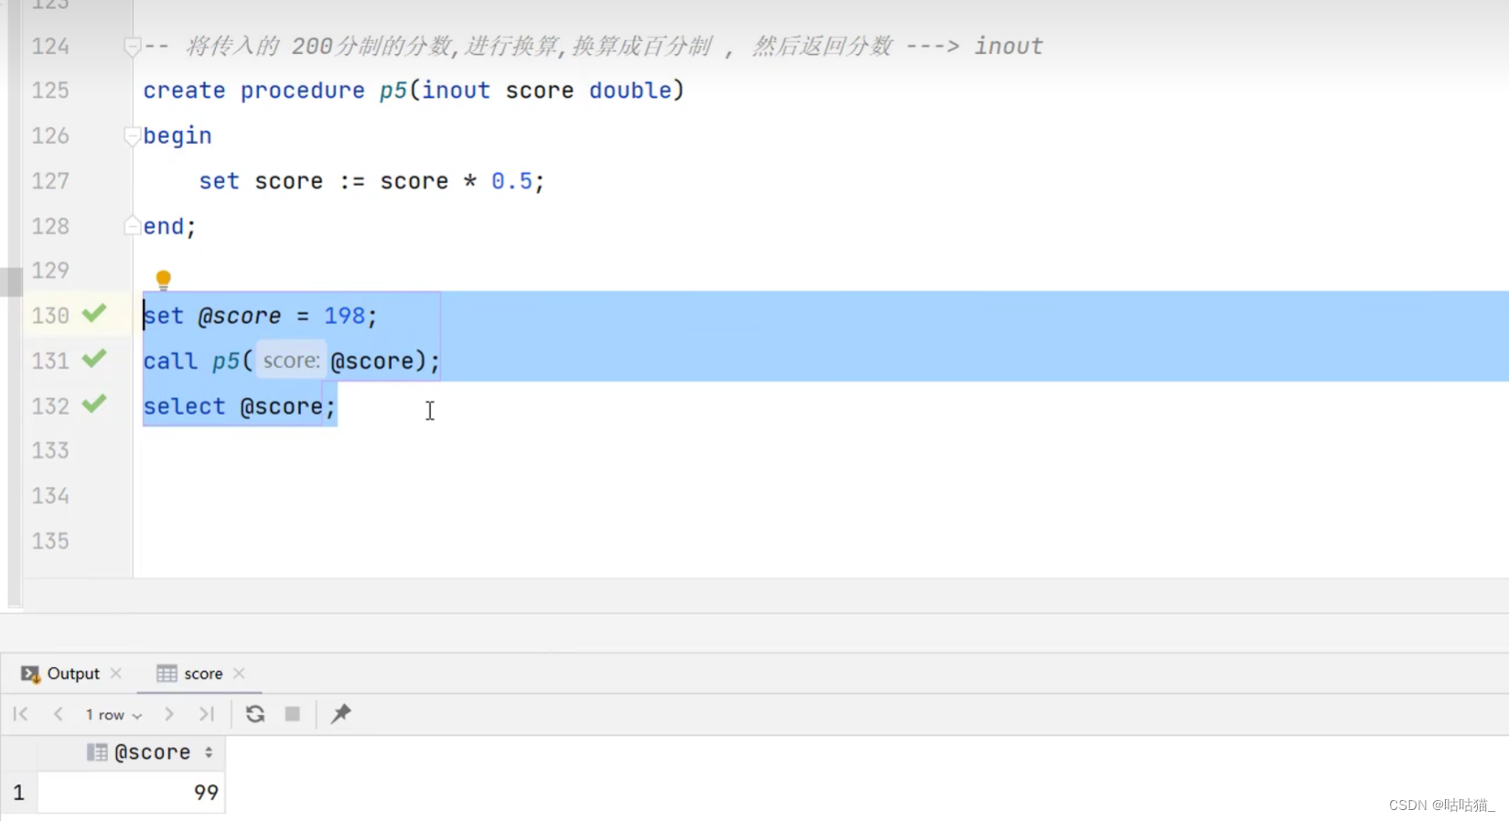Reload the result set

(255, 714)
